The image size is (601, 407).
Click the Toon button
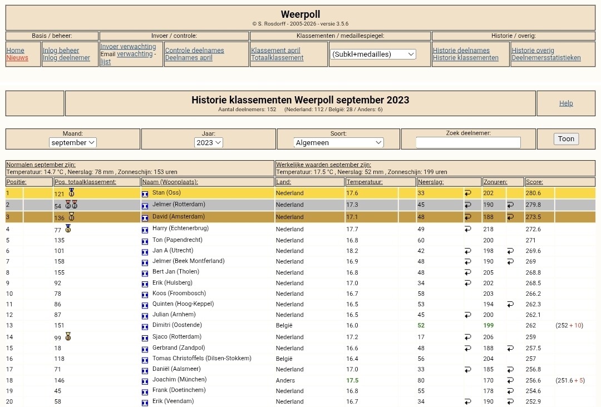[x=566, y=138]
